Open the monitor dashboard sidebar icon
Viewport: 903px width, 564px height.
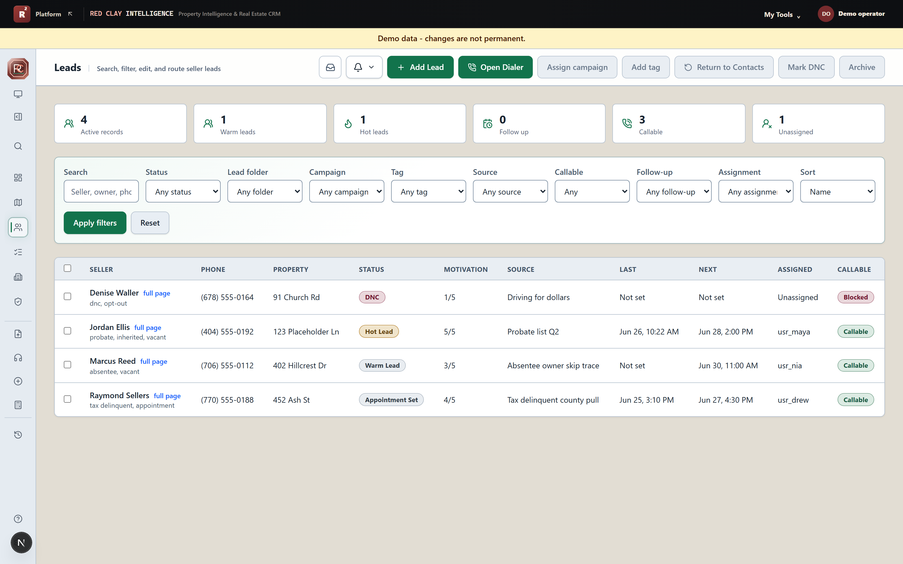(x=18, y=94)
